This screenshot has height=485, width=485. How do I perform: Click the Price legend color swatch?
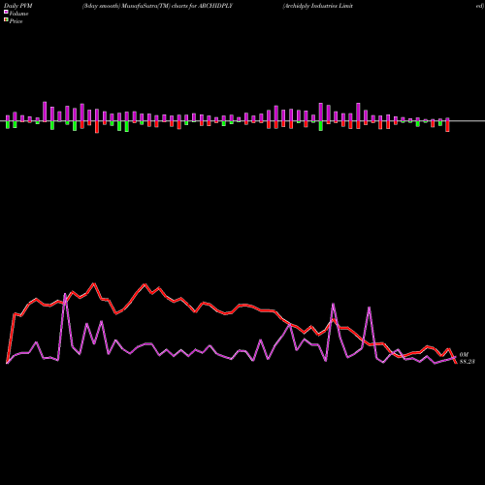click(6, 19)
